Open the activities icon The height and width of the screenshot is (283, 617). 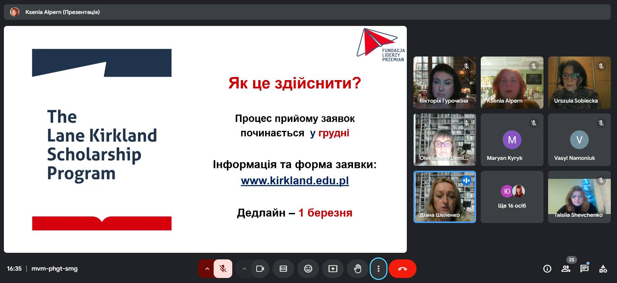coord(603,269)
